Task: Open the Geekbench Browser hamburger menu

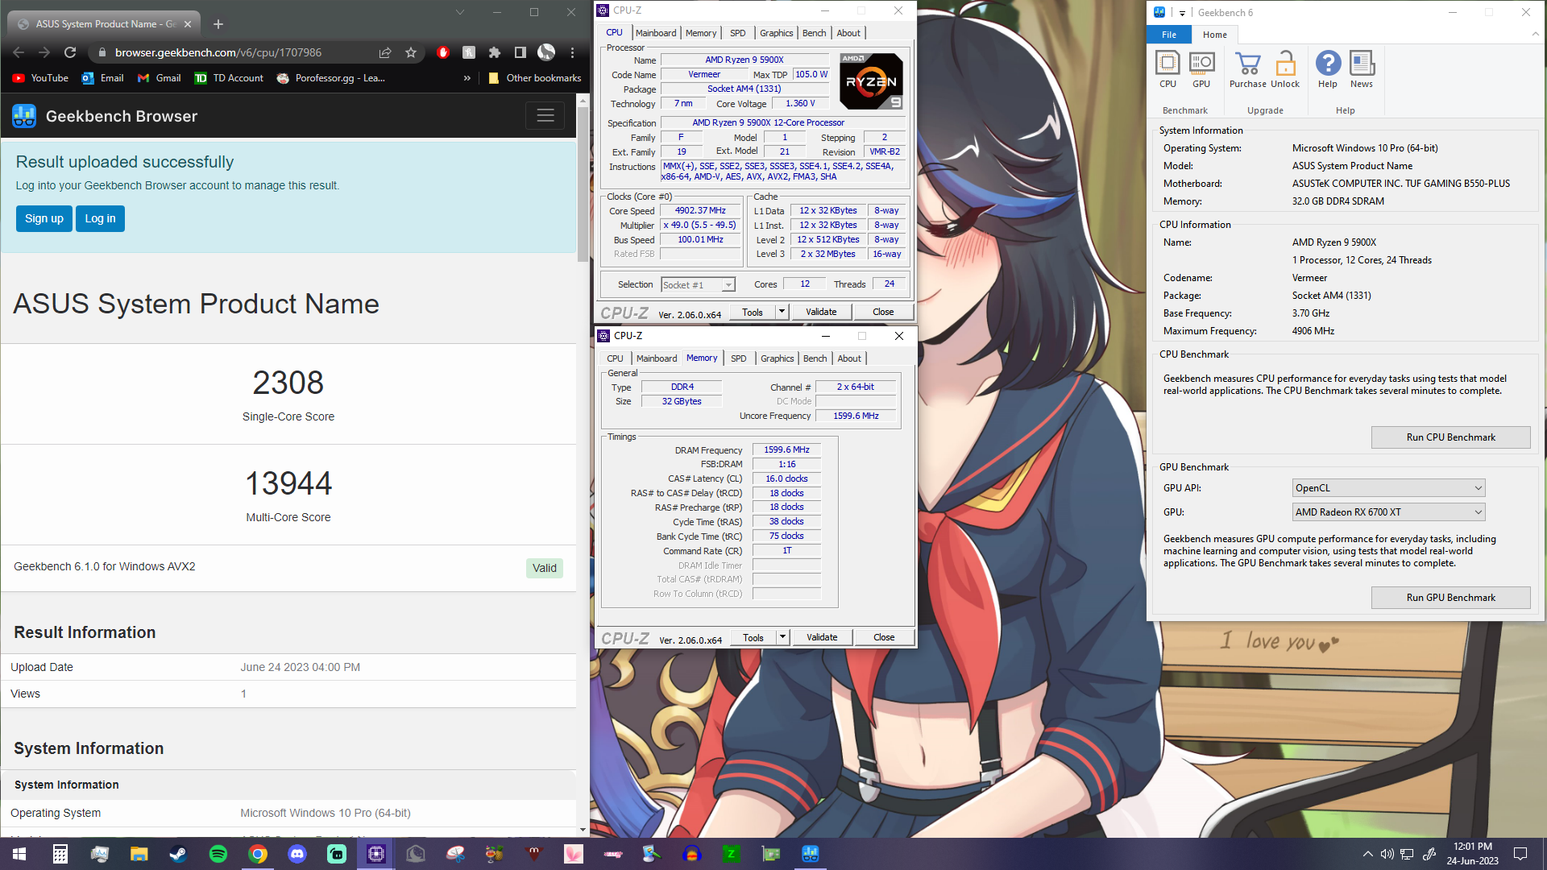Action: tap(545, 116)
